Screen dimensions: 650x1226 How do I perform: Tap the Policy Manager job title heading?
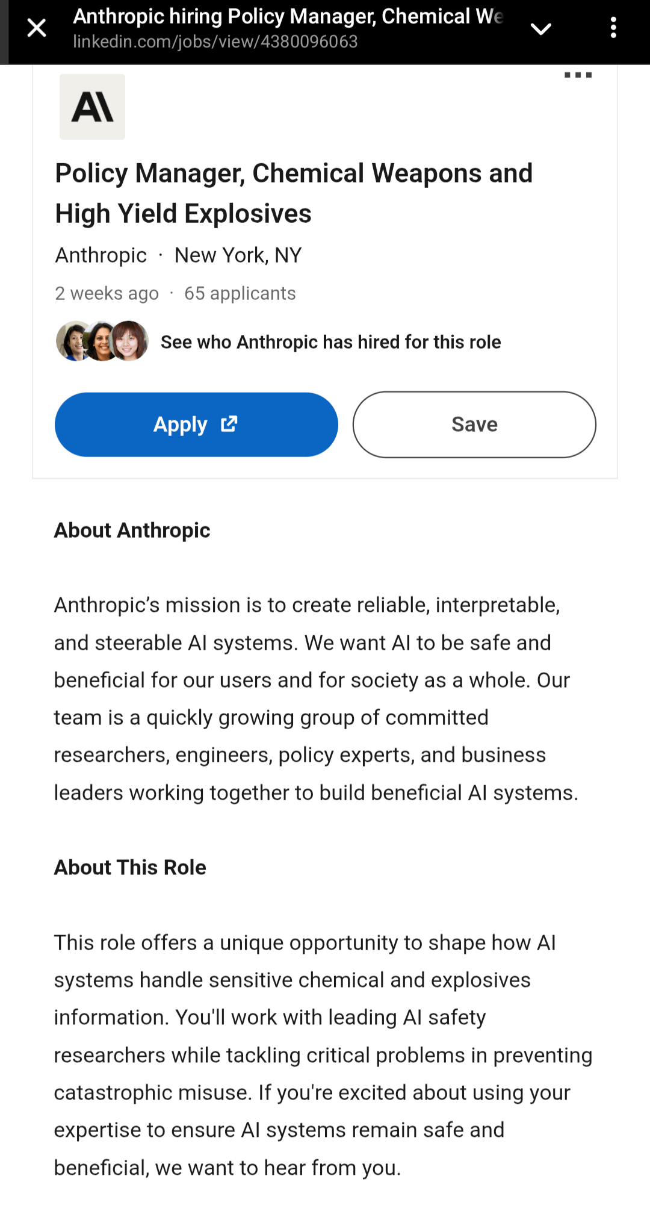pyautogui.click(x=294, y=193)
